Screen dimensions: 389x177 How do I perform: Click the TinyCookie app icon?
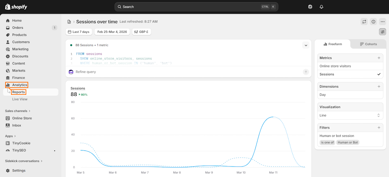(x=8, y=143)
